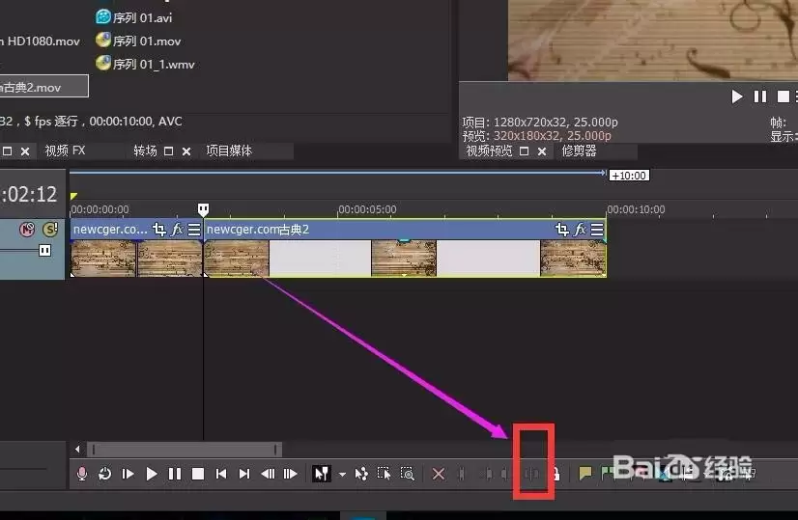This screenshot has width=798, height=520.
Task: Insert a marker with yellow flag
Action: pyautogui.click(x=584, y=474)
